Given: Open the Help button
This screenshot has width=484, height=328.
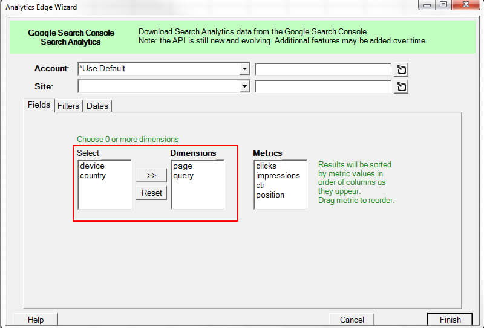Looking at the screenshot, I should [36, 320].
